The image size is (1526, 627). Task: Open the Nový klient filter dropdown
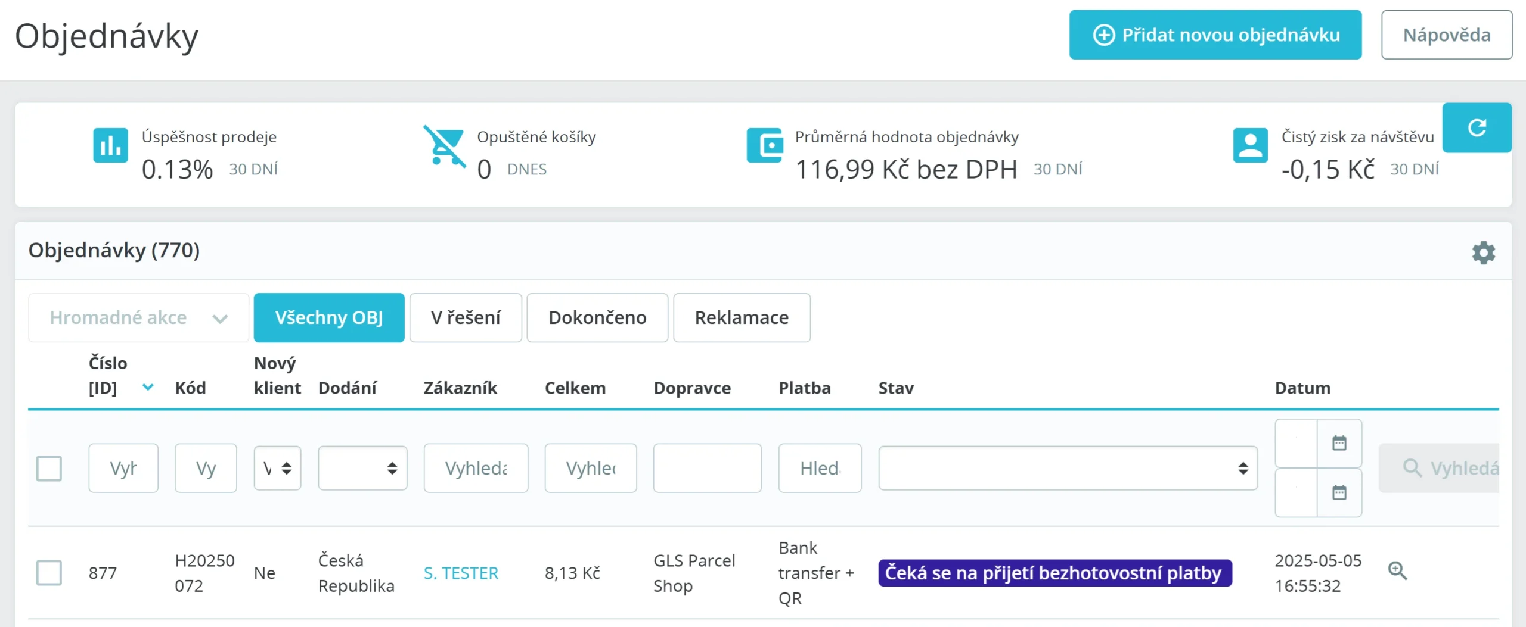(x=277, y=468)
